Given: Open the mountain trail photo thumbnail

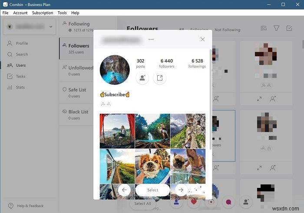Looking at the screenshot, I should coord(188,131).
